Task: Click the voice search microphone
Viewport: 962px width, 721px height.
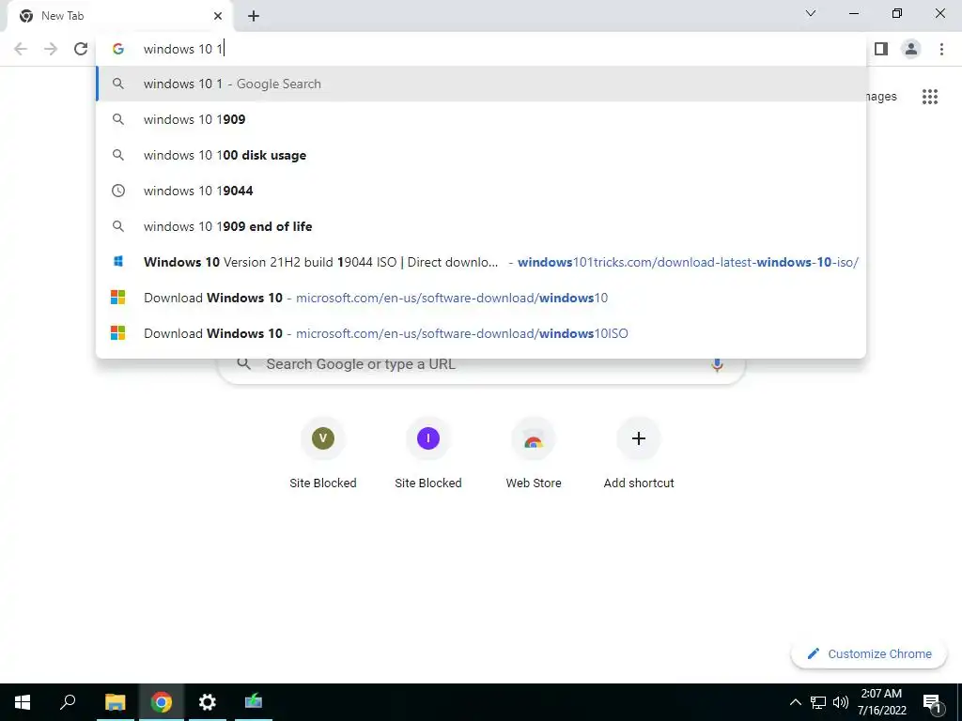Action: click(x=717, y=364)
